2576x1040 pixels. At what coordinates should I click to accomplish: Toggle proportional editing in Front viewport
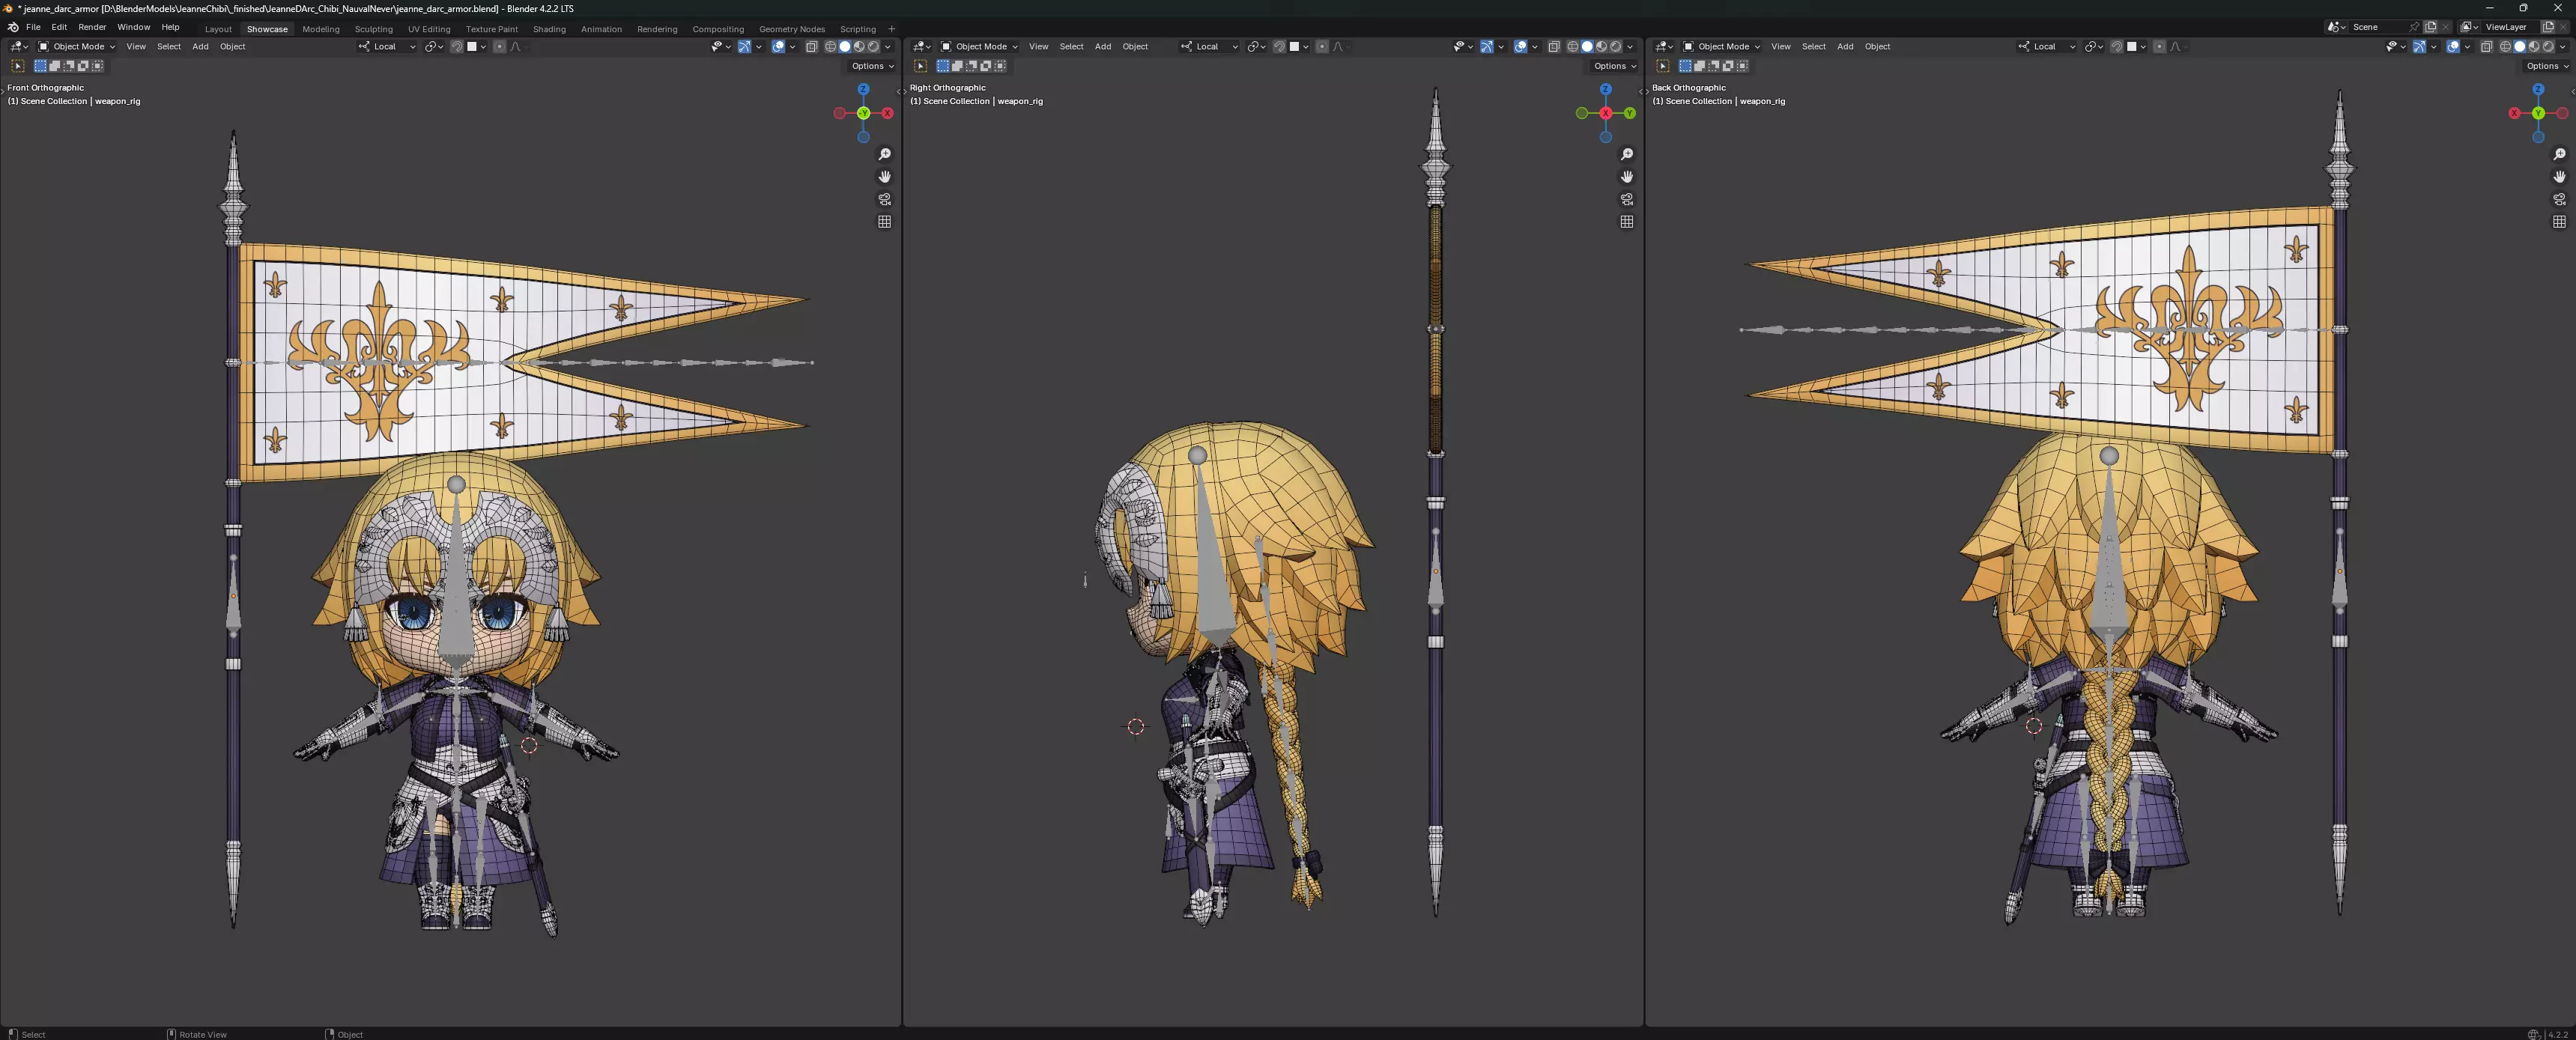pos(500,46)
